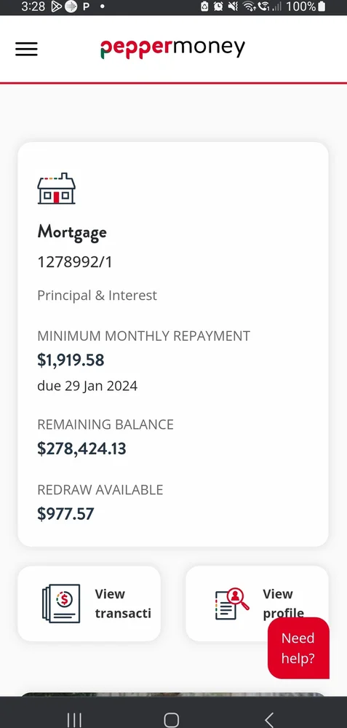This screenshot has width=347, height=728.
Task: Tap the $977.57 redraw available amount
Action: [65, 514]
